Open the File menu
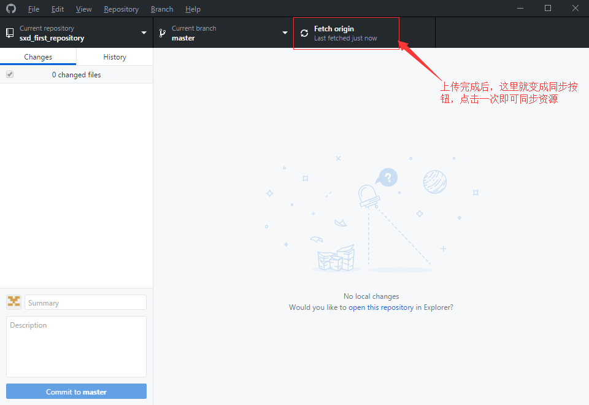This screenshot has width=589, height=405. click(x=33, y=9)
